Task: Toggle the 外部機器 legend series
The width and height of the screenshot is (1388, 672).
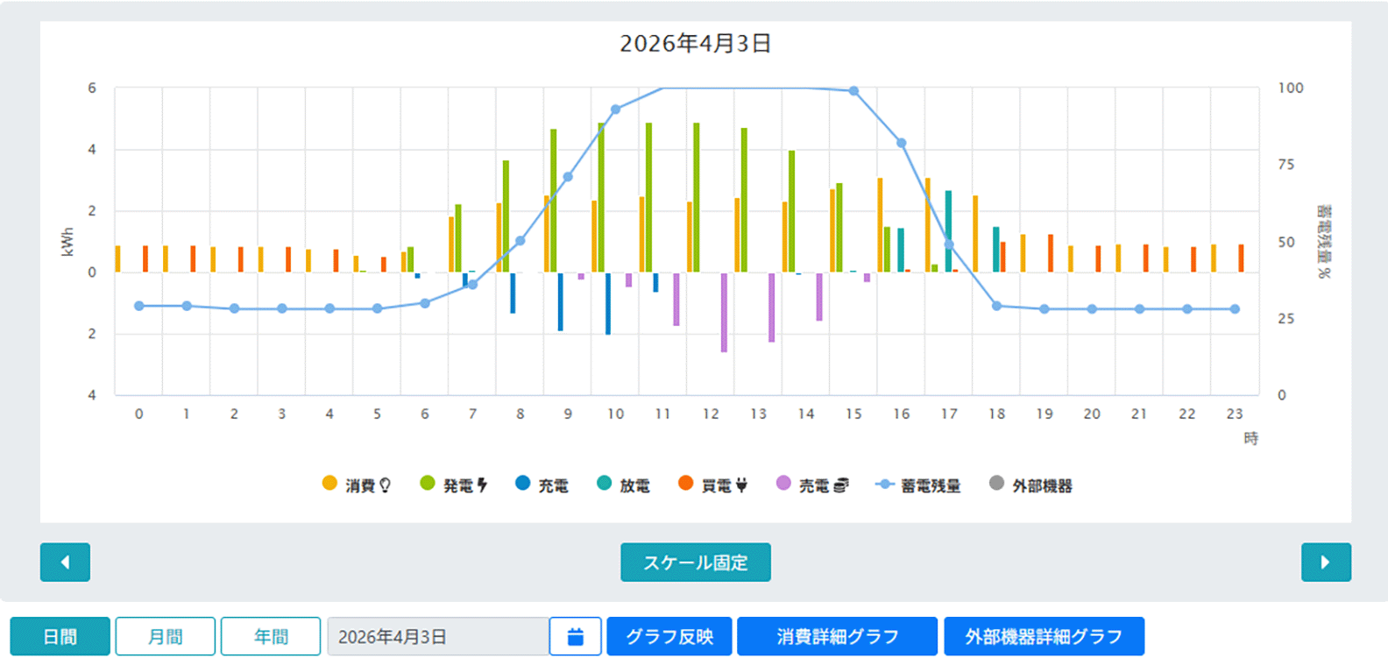Action: click(x=1030, y=485)
